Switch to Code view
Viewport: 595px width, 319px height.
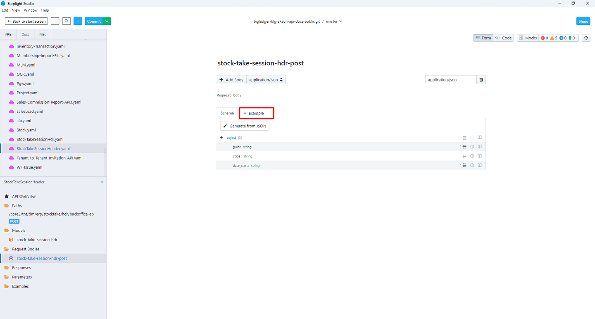coord(503,38)
